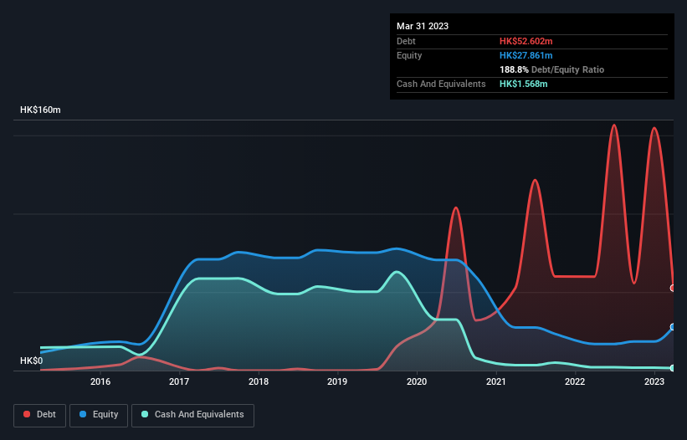Click the HK$160m y-axis label
687x440 pixels.
click(40, 110)
